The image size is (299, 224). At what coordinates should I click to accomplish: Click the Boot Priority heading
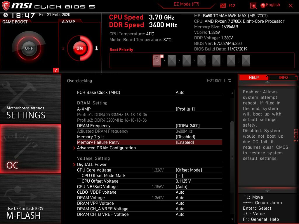click(121, 50)
